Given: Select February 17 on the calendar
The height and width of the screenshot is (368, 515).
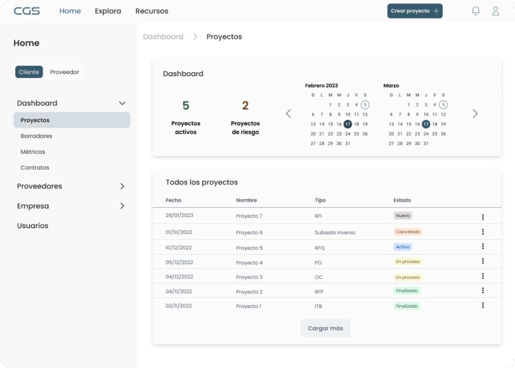Looking at the screenshot, I should (348, 124).
